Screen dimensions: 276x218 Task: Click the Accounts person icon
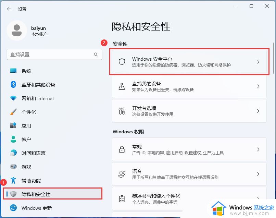[x=13, y=139]
